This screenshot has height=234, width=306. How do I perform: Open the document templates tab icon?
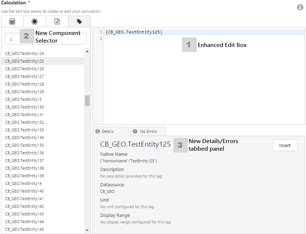pyautogui.click(x=57, y=22)
